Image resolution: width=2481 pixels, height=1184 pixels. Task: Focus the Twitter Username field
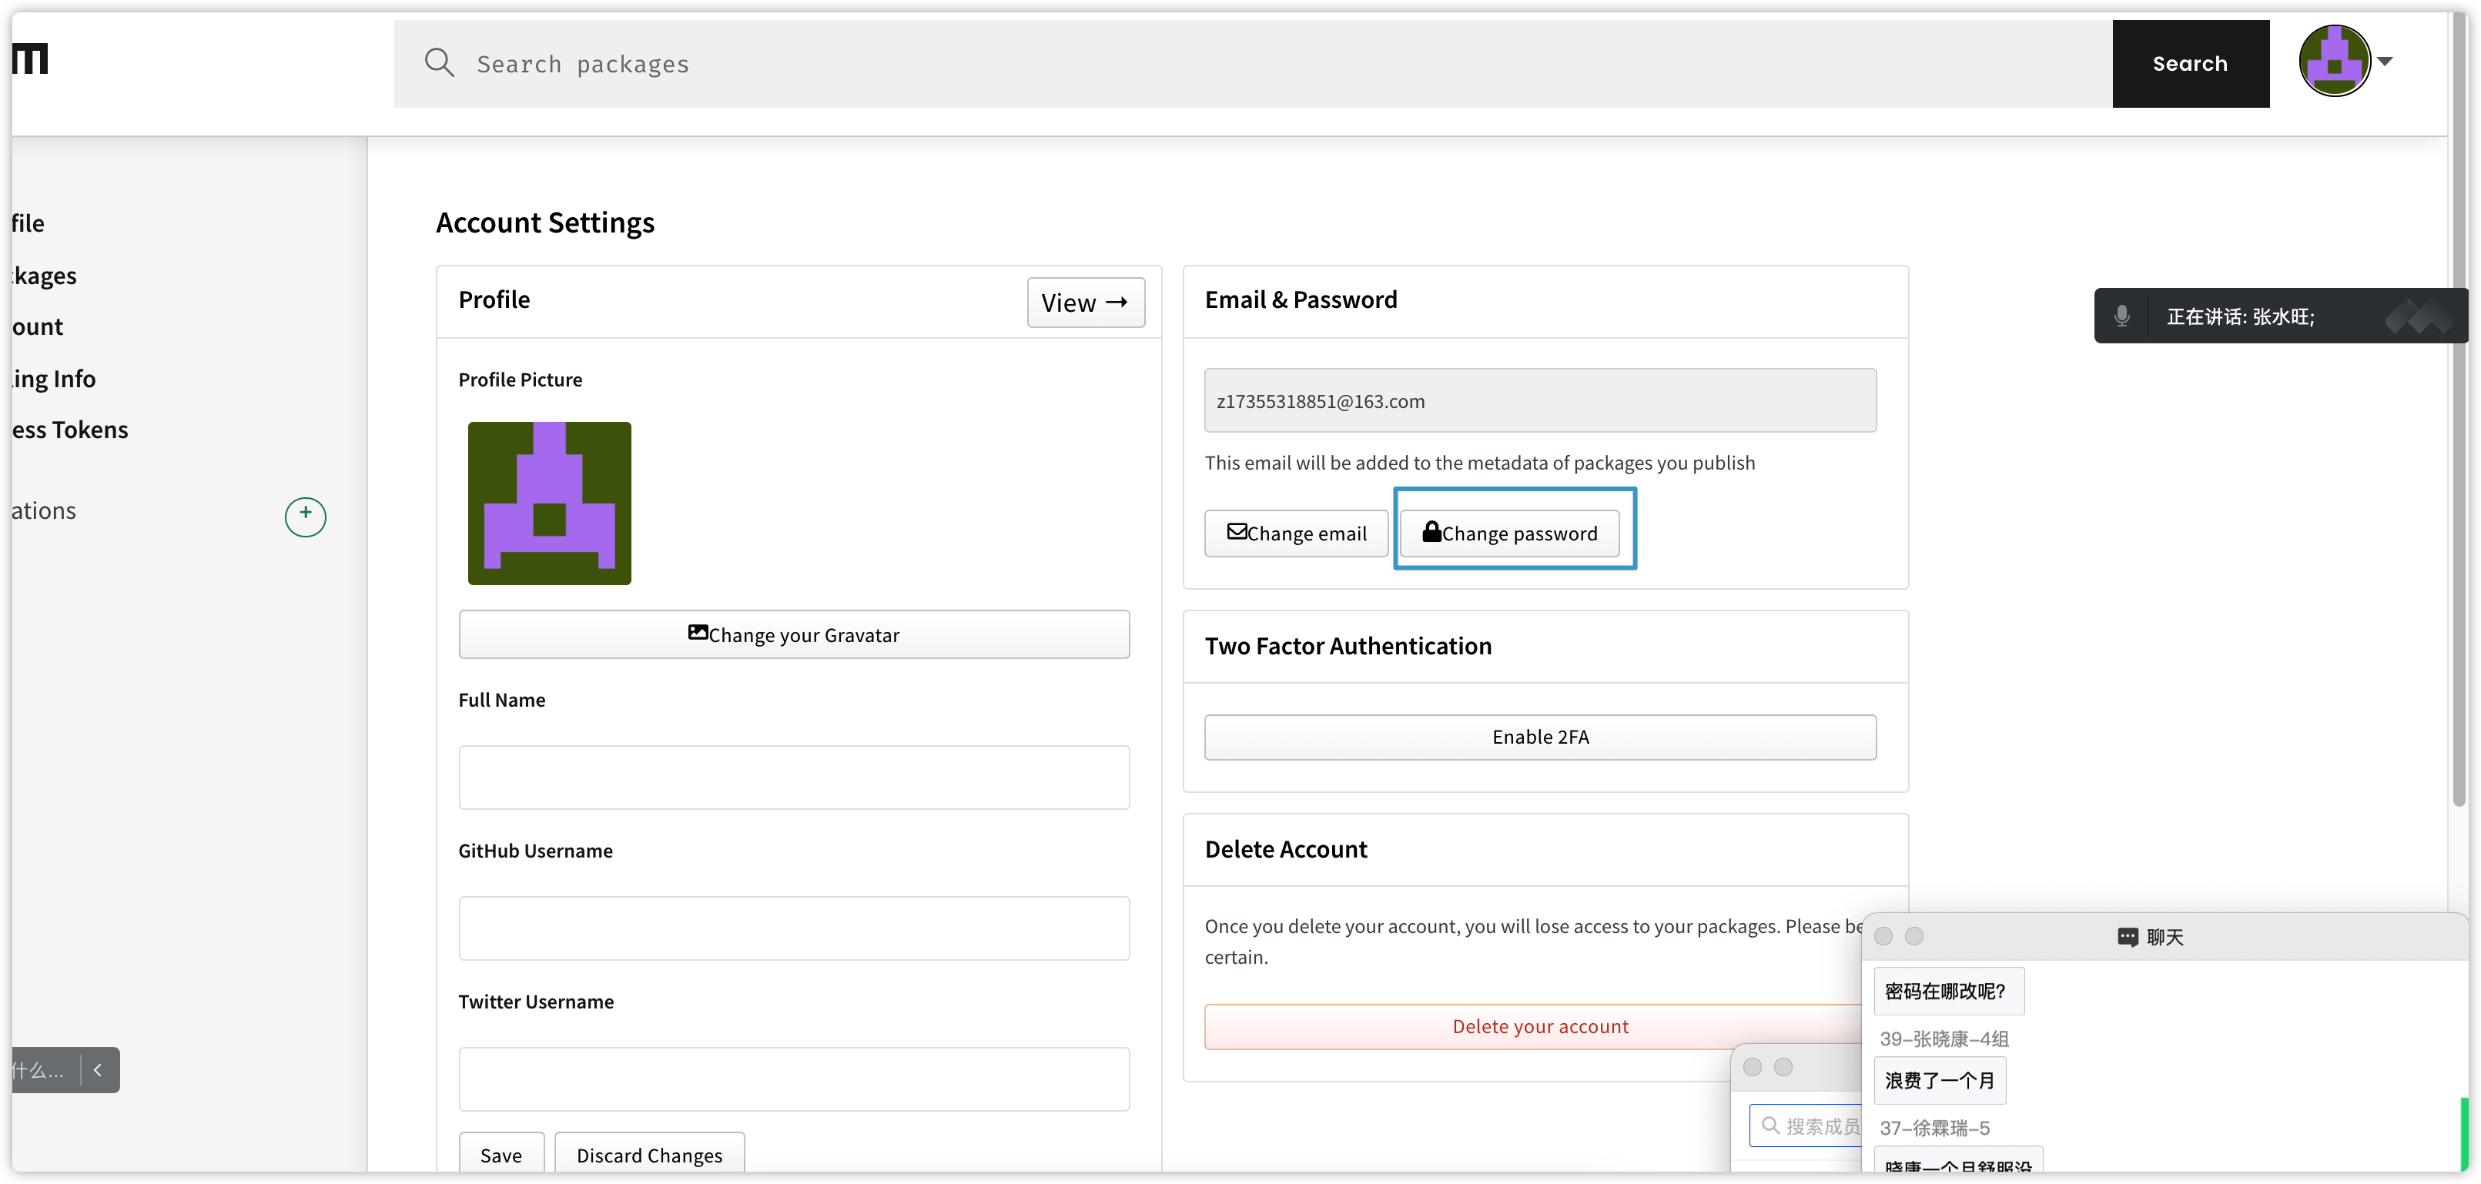click(794, 1079)
